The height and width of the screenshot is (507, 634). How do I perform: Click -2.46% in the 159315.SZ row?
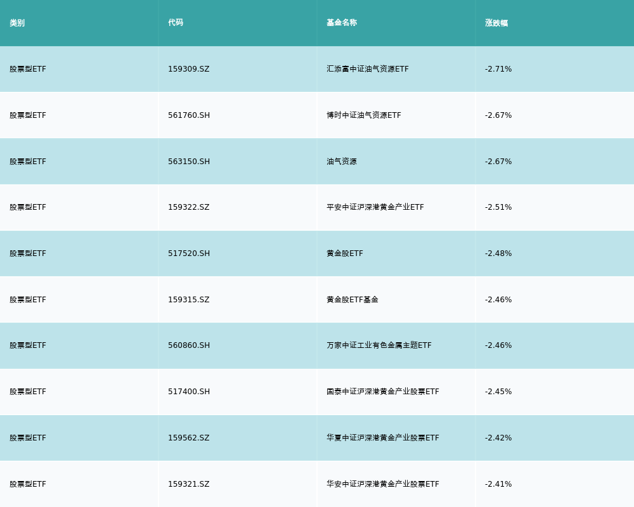[498, 300]
